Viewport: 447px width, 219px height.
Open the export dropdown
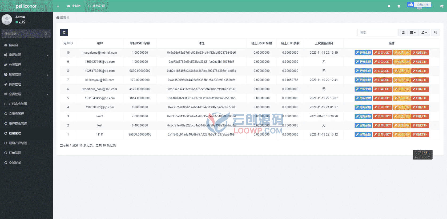pyautogui.click(x=424, y=33)
